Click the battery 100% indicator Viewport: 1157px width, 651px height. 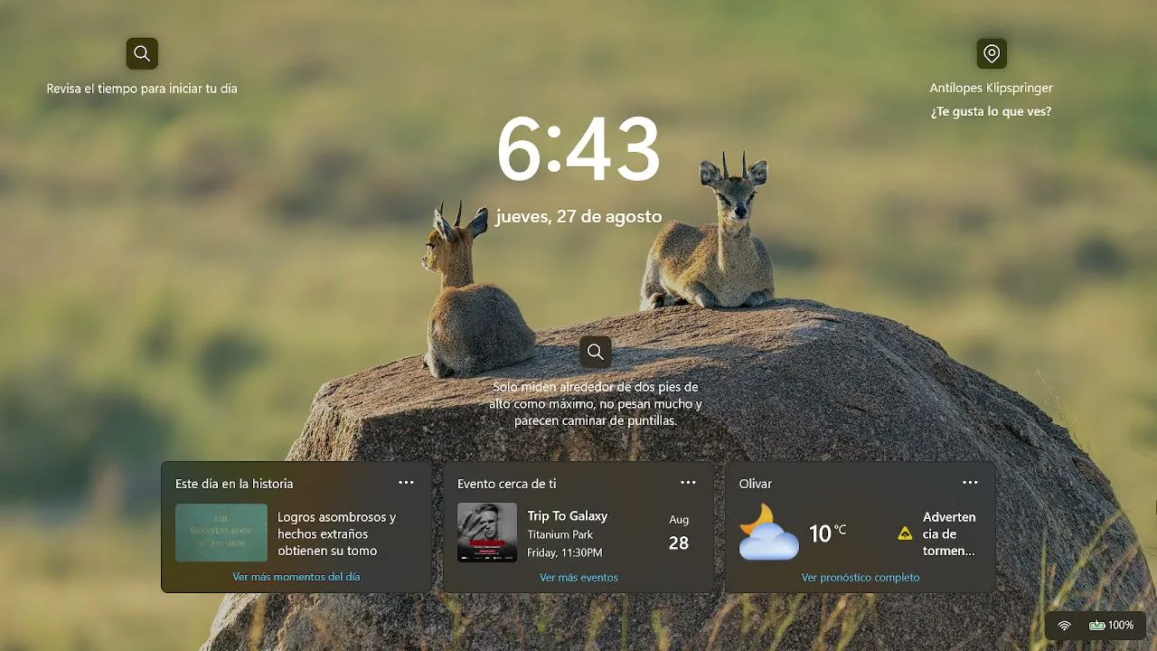point(1111,625)
